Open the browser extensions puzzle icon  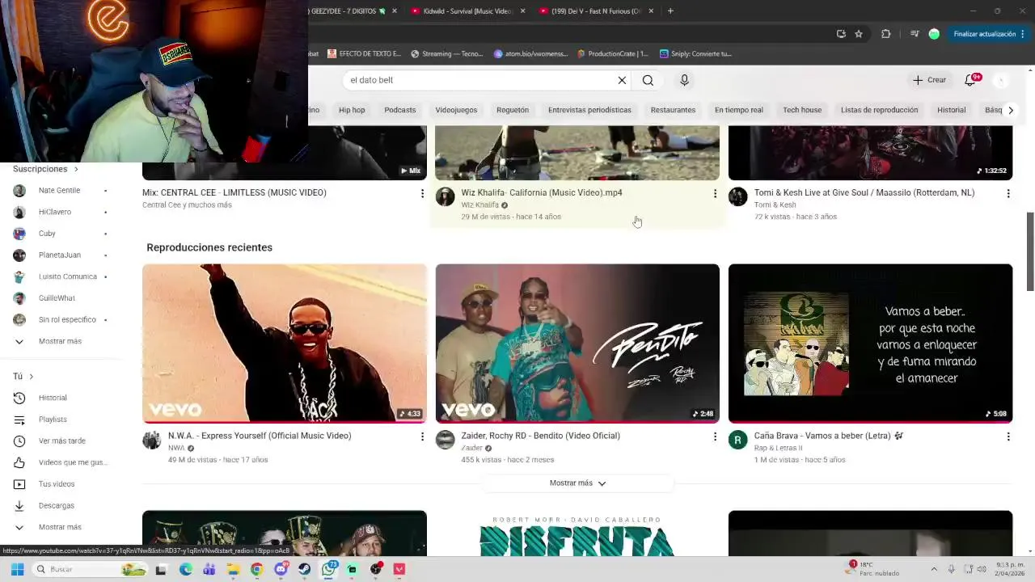885,34
